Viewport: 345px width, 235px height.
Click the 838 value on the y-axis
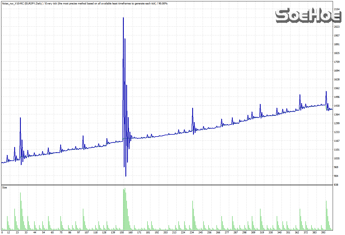click(337, 185)
